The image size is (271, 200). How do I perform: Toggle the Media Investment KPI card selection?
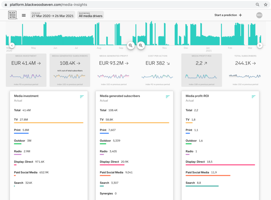point(26,70)
